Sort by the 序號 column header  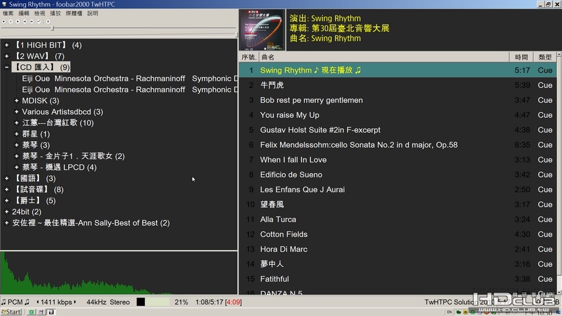(x=249, y=57)
